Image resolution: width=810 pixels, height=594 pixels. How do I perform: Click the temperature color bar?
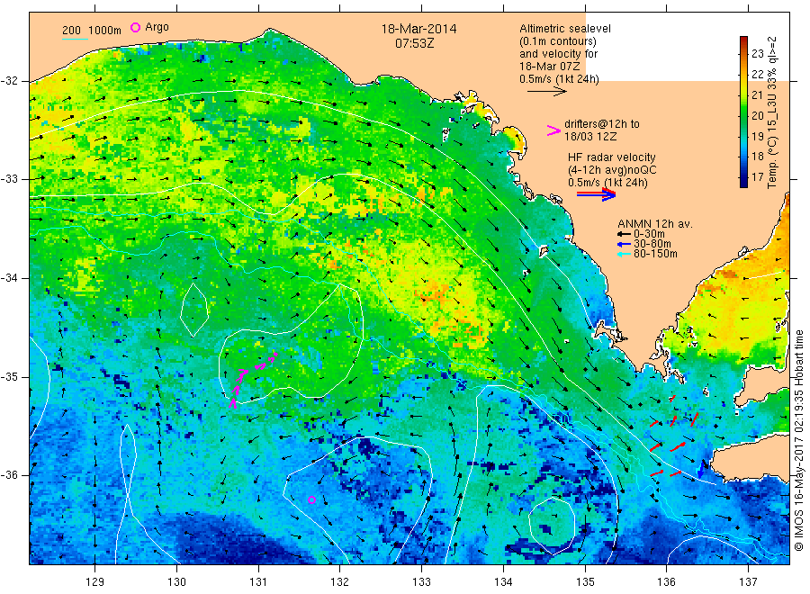743,112
